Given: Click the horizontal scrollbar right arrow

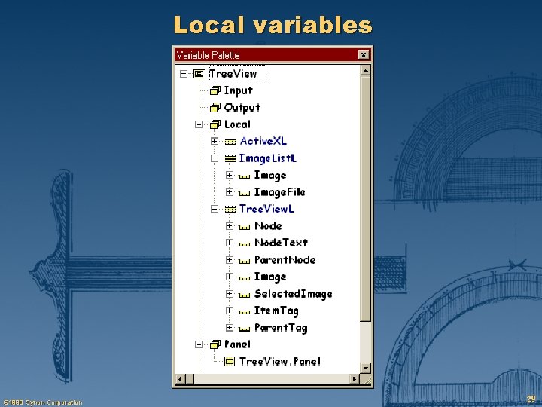Looking at the screenshot, I should [355, 379].
